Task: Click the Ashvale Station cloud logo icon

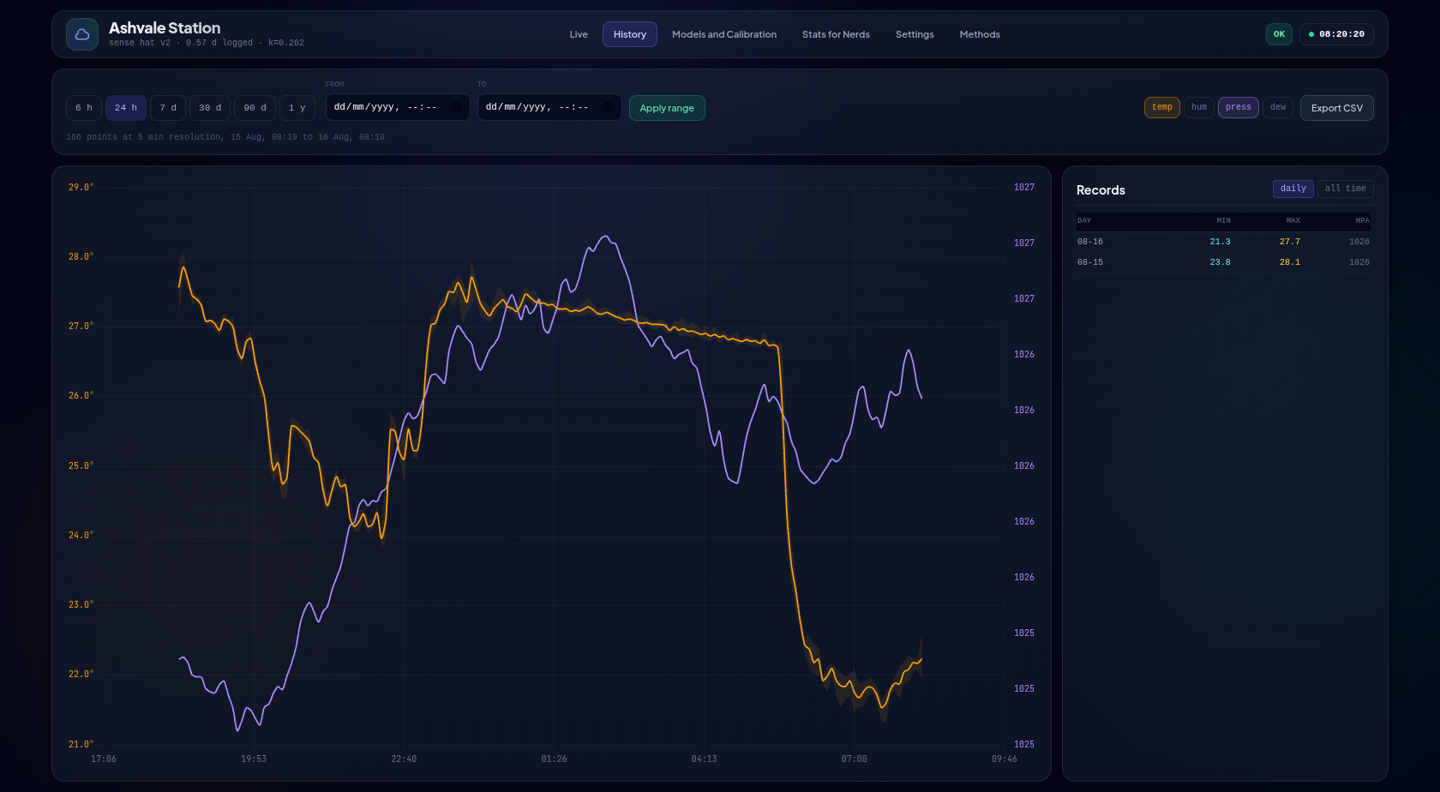Action: pyautogui.click(x=82, y=34)
